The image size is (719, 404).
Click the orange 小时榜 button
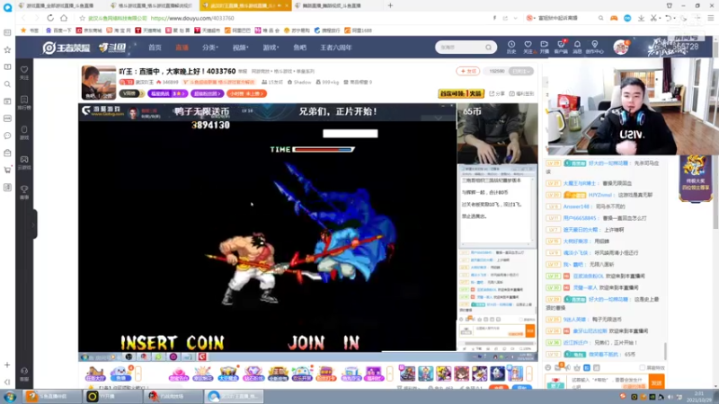point(246,93)
